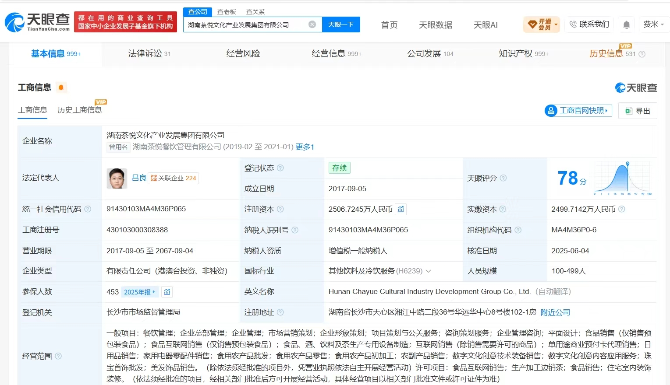Open registered capital chart icon

point(401,209)
